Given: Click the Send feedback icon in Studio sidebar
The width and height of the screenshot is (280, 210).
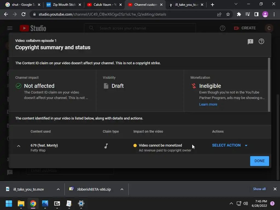Looking at the screenshot, I should [x=10, y=172].
